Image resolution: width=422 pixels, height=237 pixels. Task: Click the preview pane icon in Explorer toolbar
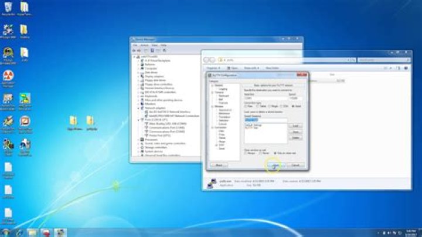coord(399,68)
